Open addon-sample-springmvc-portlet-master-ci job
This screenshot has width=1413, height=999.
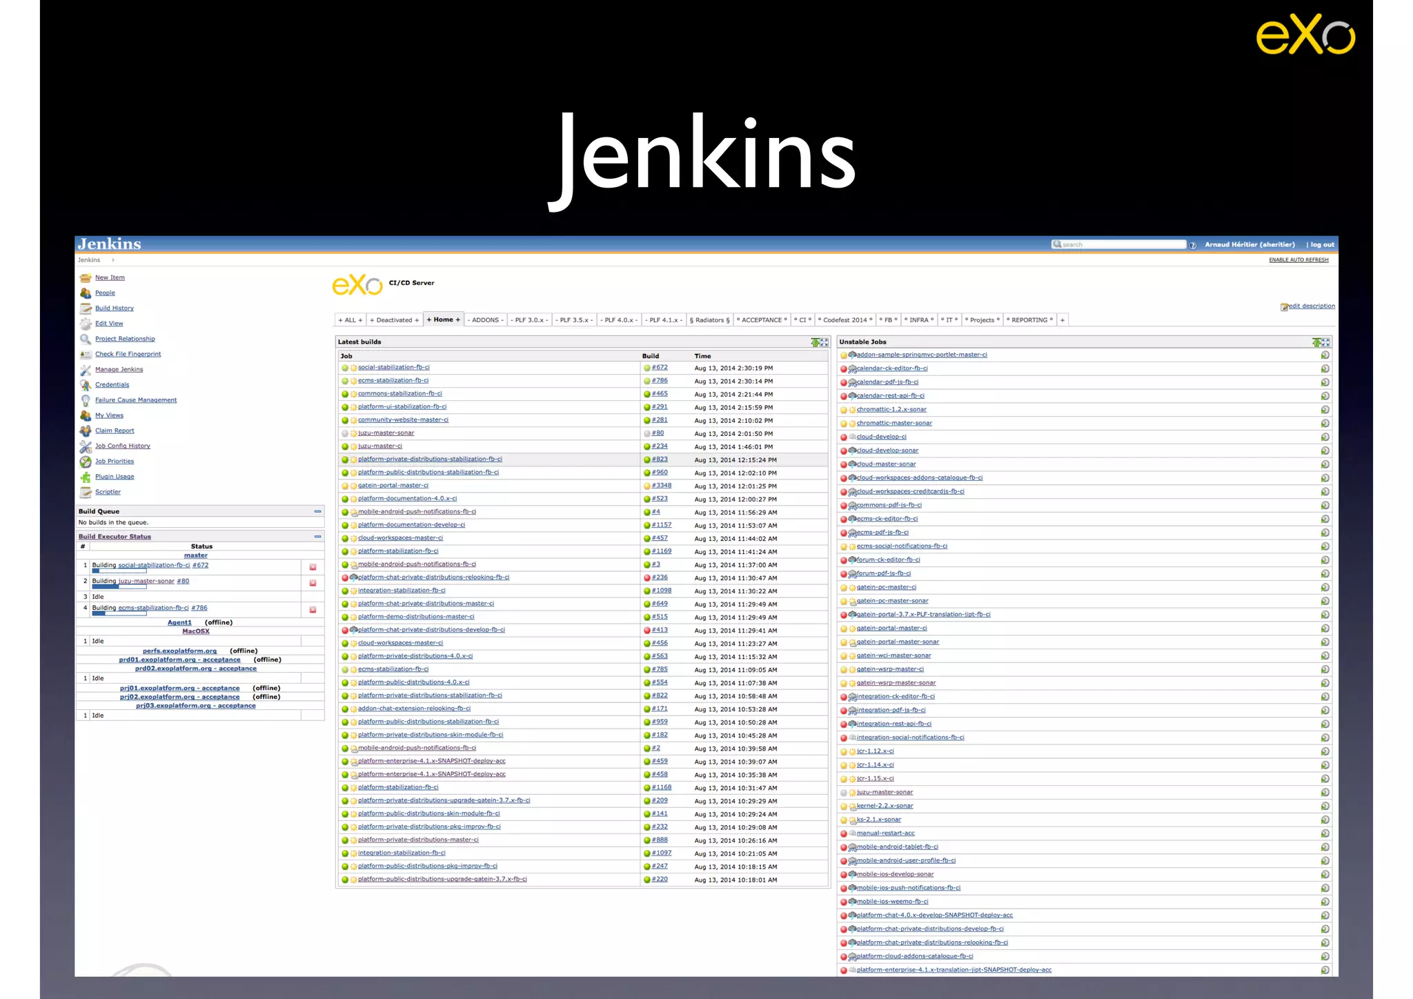[x=922, y=355]
